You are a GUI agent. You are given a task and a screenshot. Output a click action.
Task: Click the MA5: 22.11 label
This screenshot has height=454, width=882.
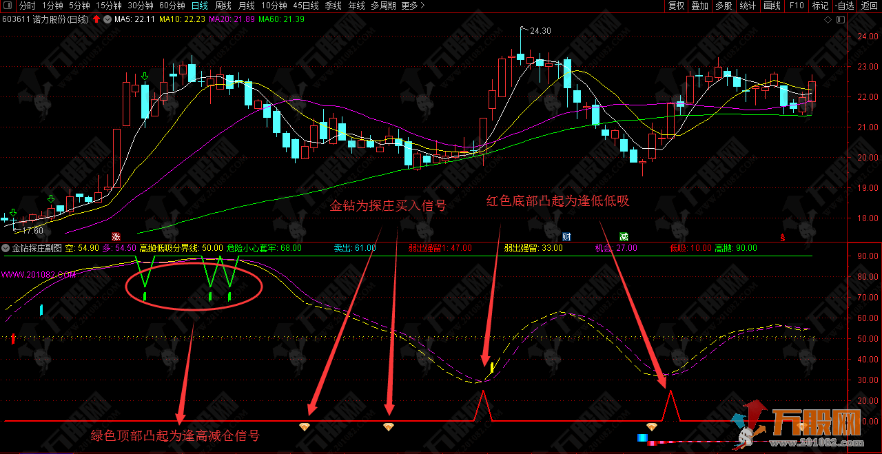[x=134, y=19]
